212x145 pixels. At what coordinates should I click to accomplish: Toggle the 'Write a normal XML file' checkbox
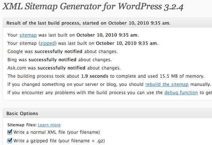10,132
